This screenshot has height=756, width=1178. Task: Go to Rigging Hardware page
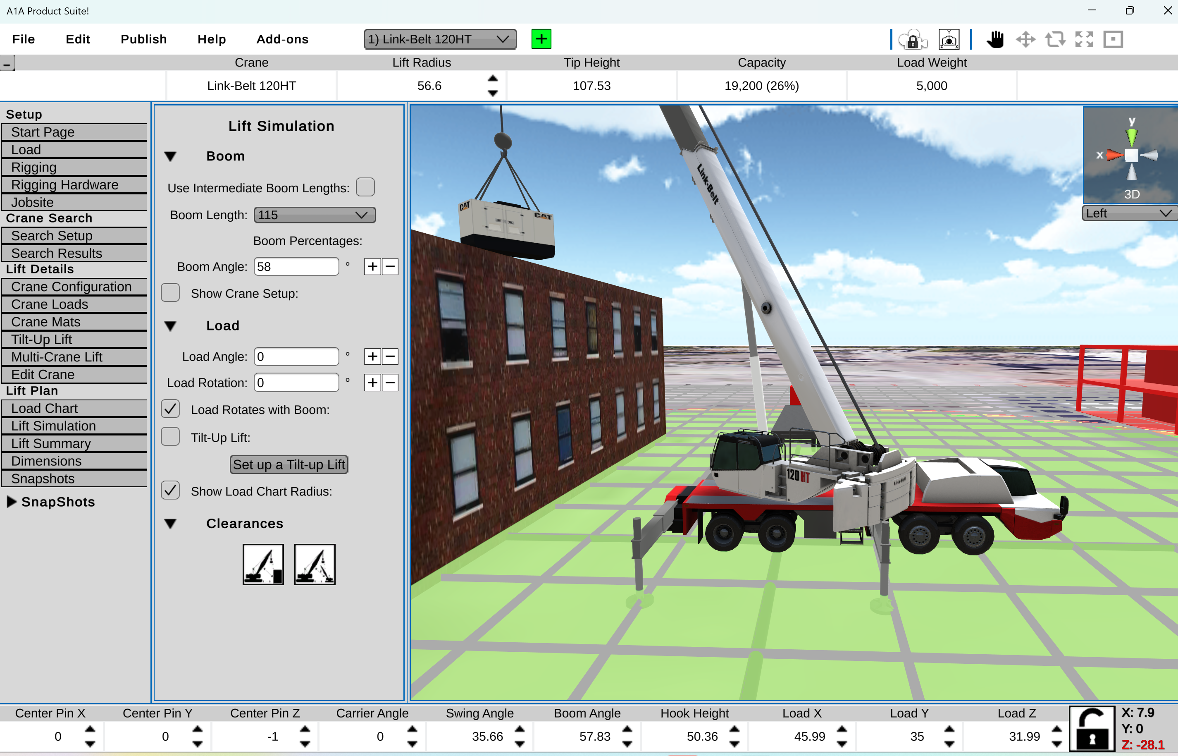pos(74,184)
